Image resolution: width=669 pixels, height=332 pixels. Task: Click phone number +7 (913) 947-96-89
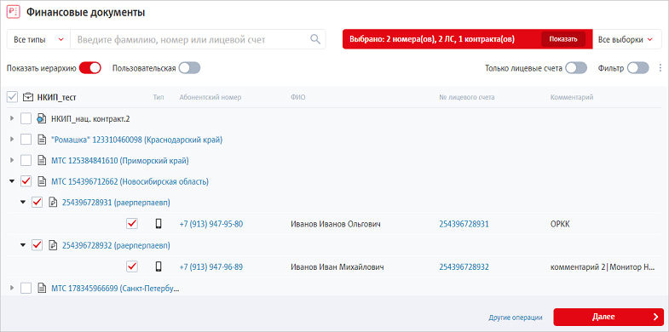211,266
